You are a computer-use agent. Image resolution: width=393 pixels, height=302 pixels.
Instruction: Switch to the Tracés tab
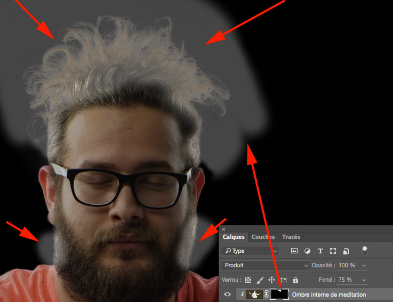(291, 237)
